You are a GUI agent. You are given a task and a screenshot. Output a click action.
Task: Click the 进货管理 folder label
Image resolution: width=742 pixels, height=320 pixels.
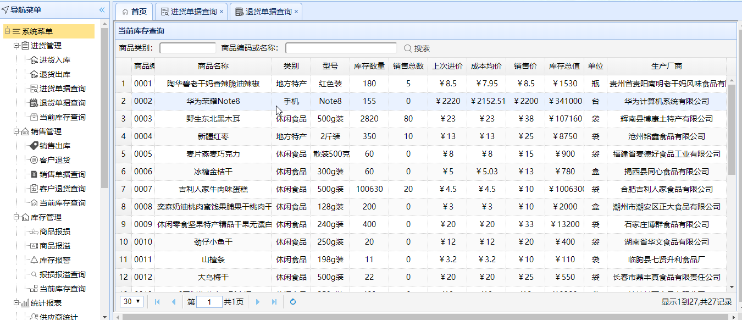pos(46,46)
